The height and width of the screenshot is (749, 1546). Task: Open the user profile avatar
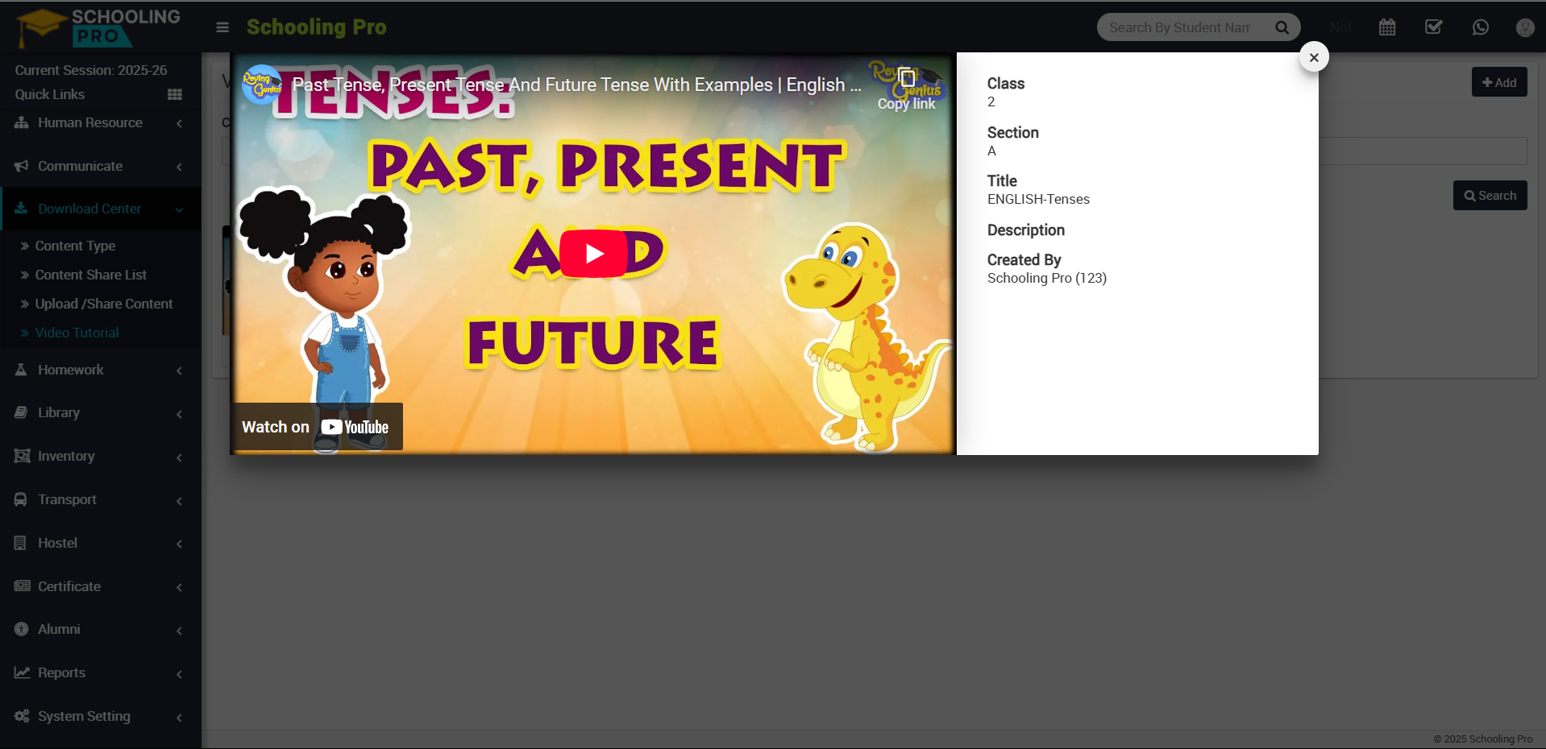pyautogui.click(x=1525, y=27)
